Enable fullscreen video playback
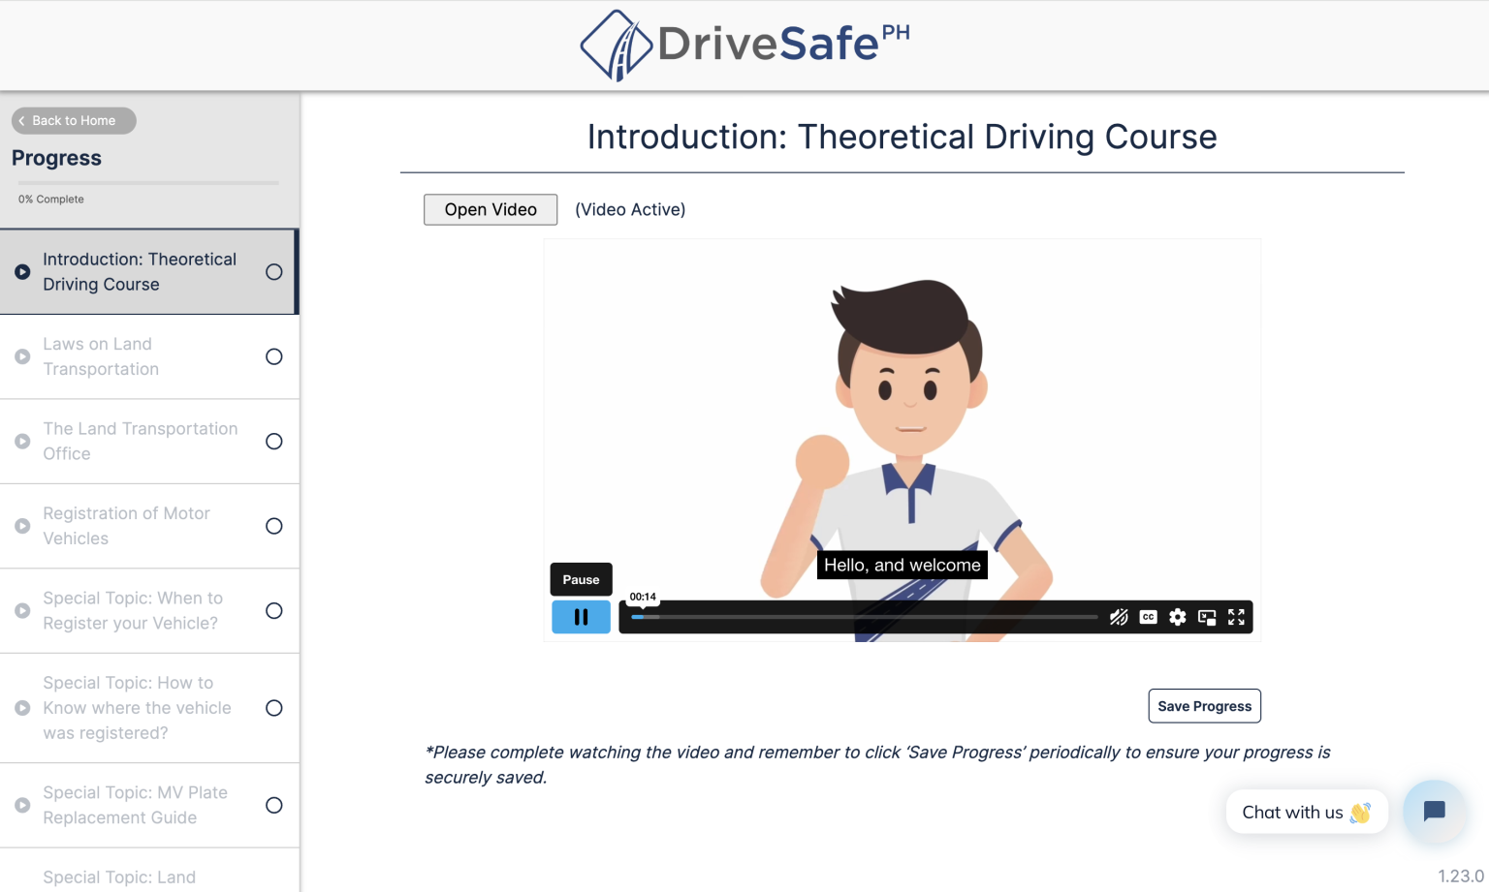Image resolution: width=1489 pixels, height=892 pixels. (1236, 616)
